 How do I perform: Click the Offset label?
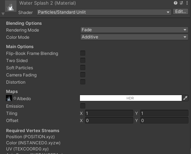[x=12, y=121]
